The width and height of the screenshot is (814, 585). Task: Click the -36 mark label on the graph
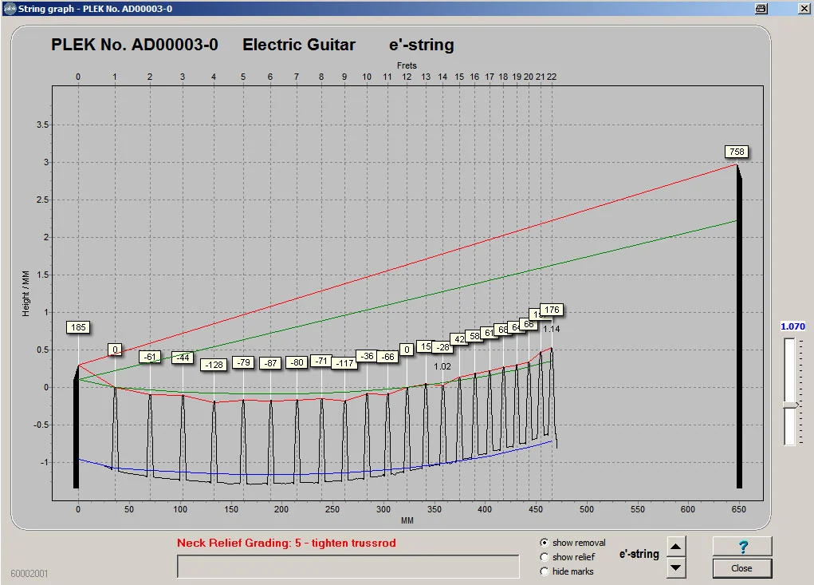[367, 356]
